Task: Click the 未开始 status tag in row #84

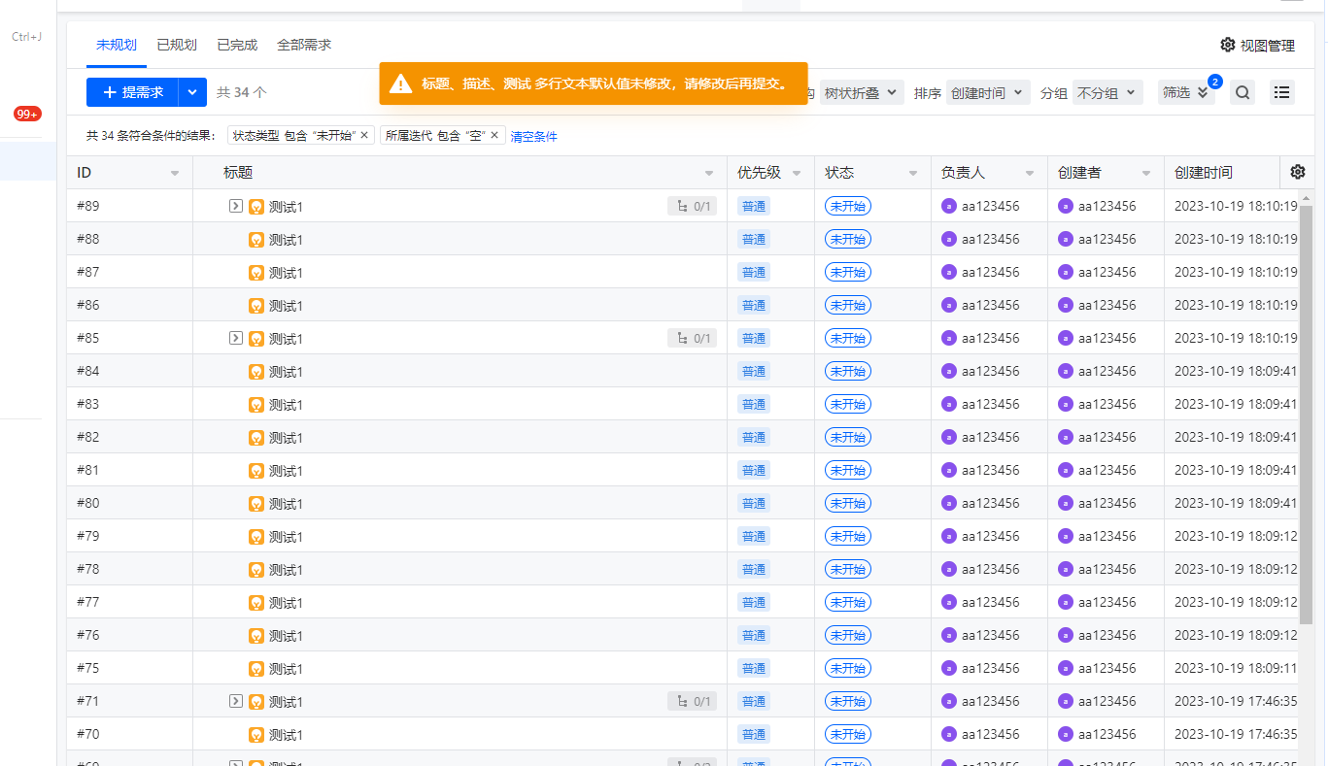Action: point(848,371)
